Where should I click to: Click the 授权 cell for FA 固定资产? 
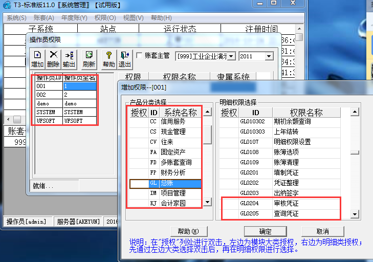pos(138,152)
